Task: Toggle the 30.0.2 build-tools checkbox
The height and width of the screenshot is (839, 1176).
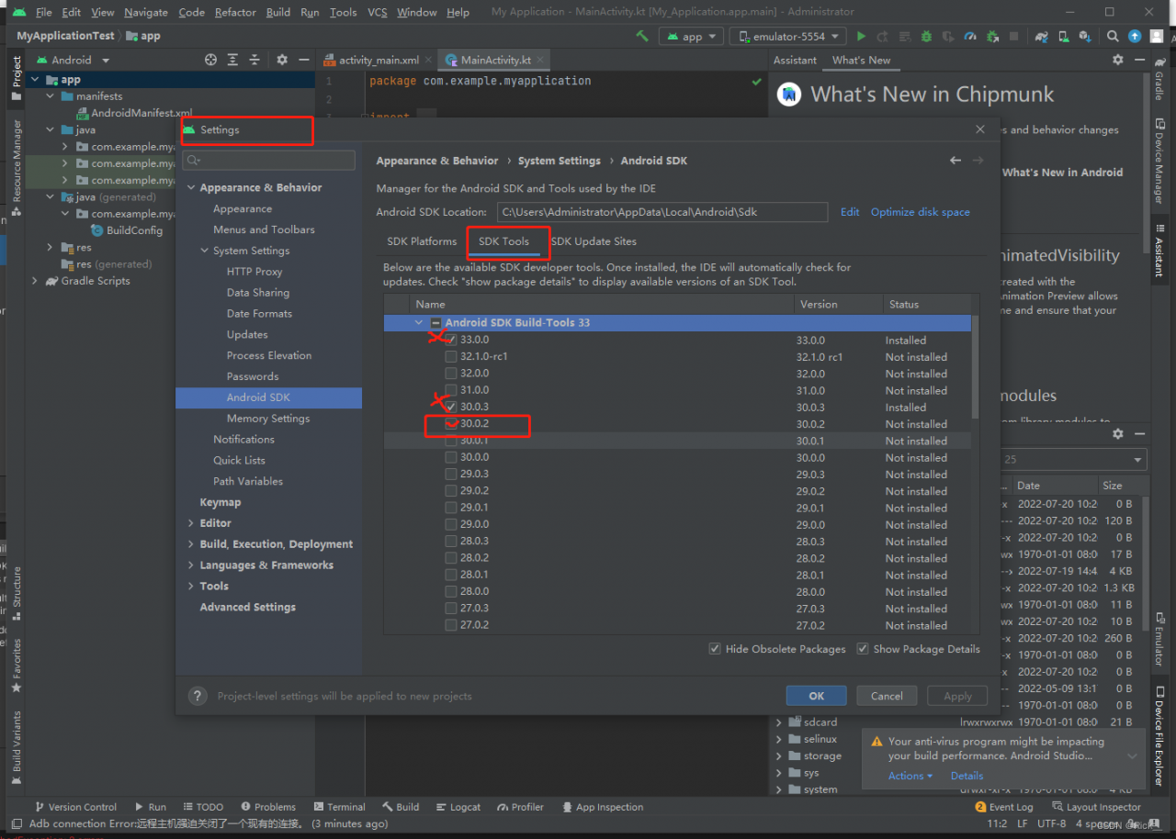Action: (450, 424)
